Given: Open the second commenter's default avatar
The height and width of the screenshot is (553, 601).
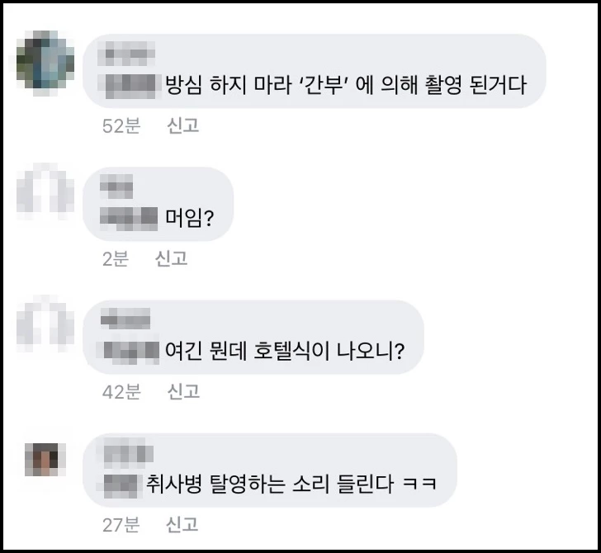Looking at the screenshot, I should click(x=45, y=191).
